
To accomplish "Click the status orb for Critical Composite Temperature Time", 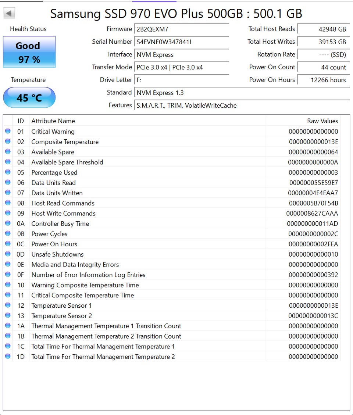I will [8, 295].
